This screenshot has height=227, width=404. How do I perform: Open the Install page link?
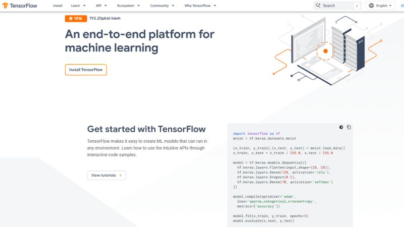pyautogui.click(x=58, y=6)
